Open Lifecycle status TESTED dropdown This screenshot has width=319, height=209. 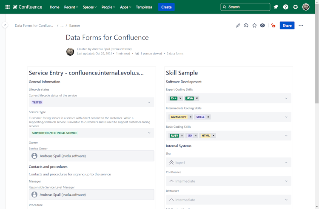pos(91,102)
